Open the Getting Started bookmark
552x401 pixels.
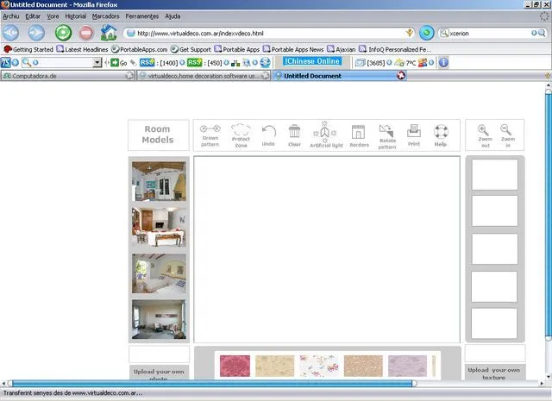pos(28,49)
